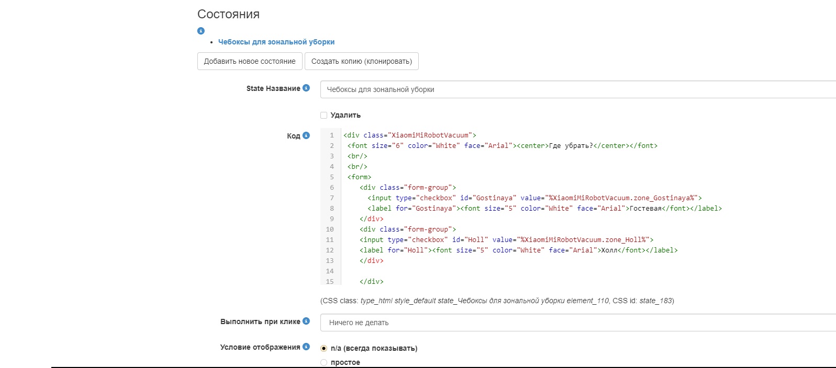836x368 pixels.
Task: Open the Чекбоксы для зональной уборки link
Action: click(x=276, y=42)
